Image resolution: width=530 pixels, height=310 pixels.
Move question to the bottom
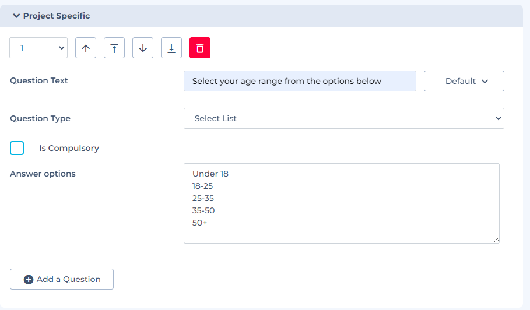171,48
